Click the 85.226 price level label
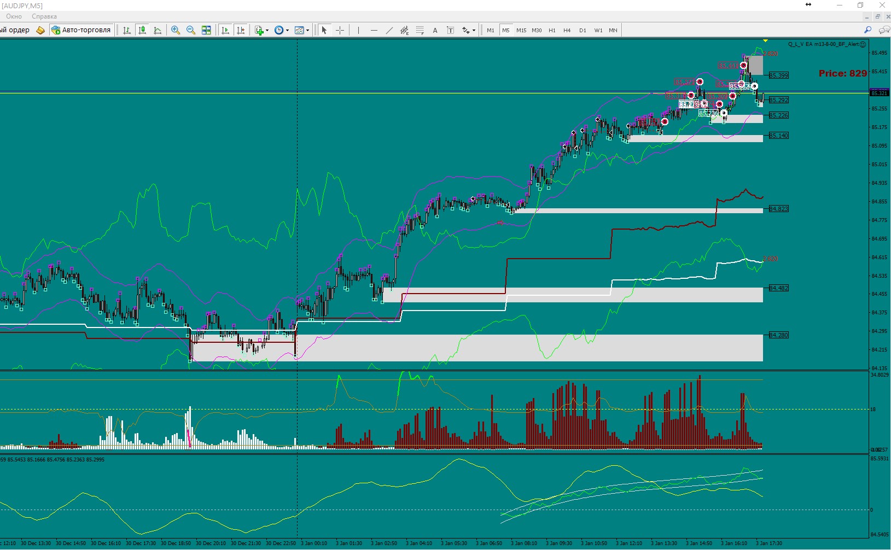Viewport: 891px width, 550px height. 778,115
